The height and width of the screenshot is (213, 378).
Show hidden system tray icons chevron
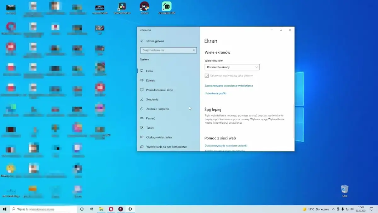pyautogui.click(x=333, y=209)
